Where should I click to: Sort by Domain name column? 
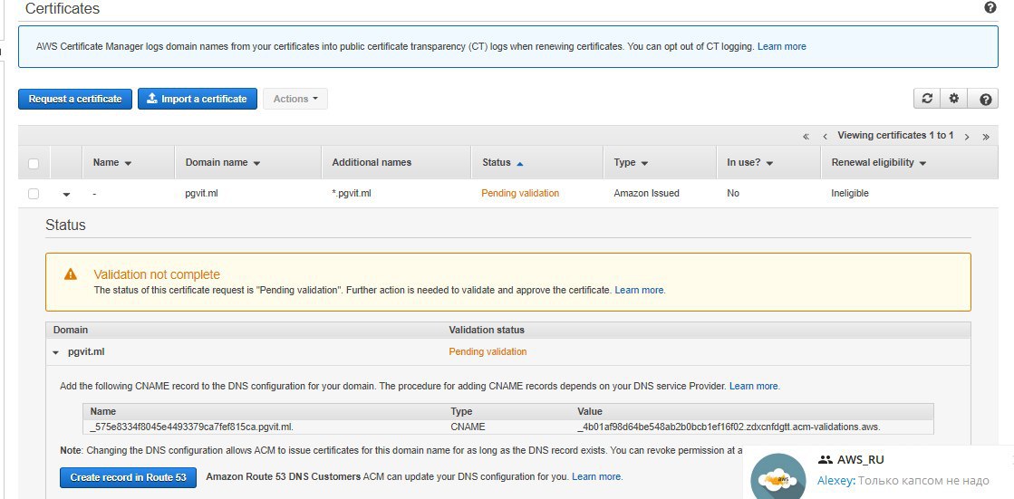tap(222, 163)
